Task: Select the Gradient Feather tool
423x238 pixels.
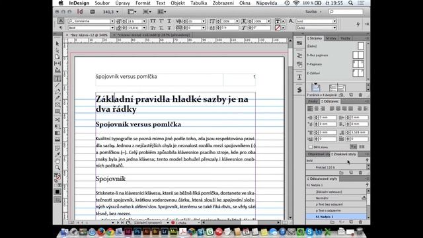Action: click(x=58, y=139)
